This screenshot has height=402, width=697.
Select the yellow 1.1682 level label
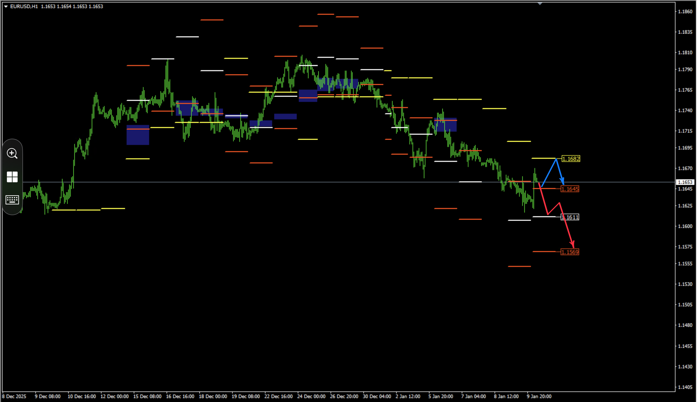point(571,159)
